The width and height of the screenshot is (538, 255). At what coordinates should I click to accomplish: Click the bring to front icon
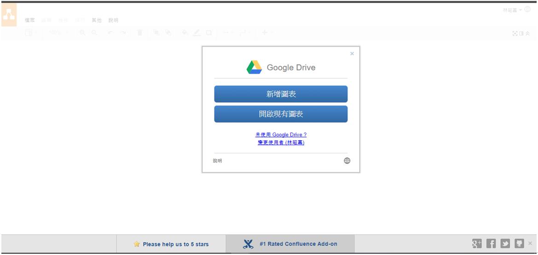point(156,33)
